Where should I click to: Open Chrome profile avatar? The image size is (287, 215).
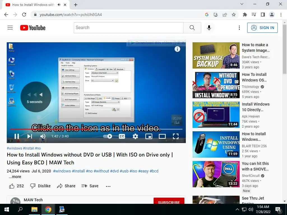click(272, 15)
